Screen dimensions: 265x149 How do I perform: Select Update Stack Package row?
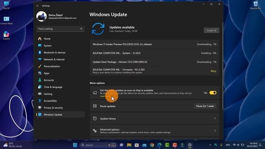154,62
